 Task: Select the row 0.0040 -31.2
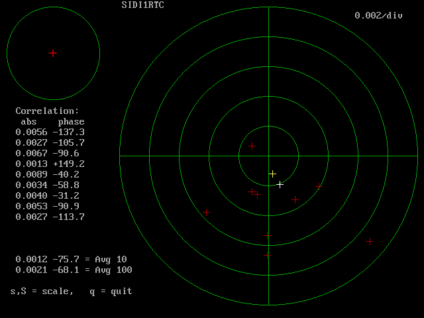click(47, 195)
